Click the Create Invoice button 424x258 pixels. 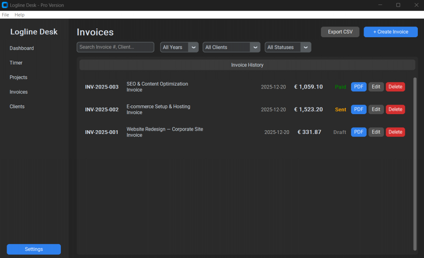pos(390,32)
